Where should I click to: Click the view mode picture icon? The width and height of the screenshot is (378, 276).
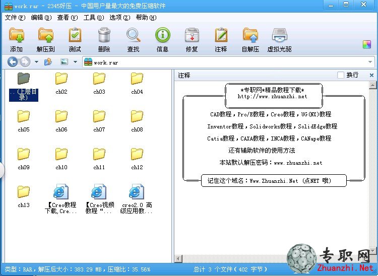click(x=64, y=62)
